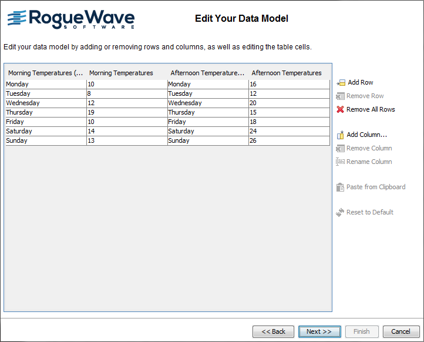Screen dimensions: 424x342
Task: Click the Remove Column icon
Action: [340, 149]
